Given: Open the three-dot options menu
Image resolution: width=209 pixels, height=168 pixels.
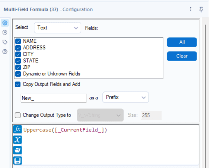Looking at the screenshot, I should pyautogui.click(x=191, y=9).
